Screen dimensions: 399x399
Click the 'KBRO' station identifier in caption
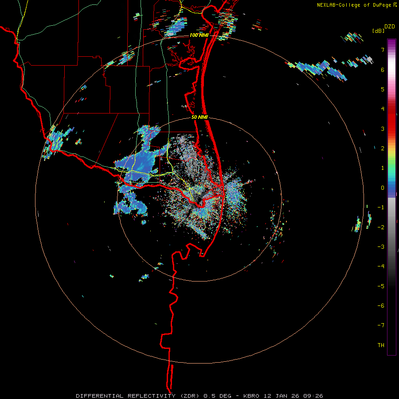[251, 396]
